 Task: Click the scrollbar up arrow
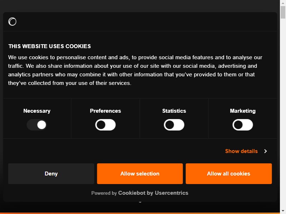[x=283, y=3]
